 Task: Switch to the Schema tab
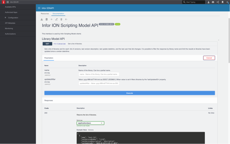pyautogui.click(x=91, y=130)
